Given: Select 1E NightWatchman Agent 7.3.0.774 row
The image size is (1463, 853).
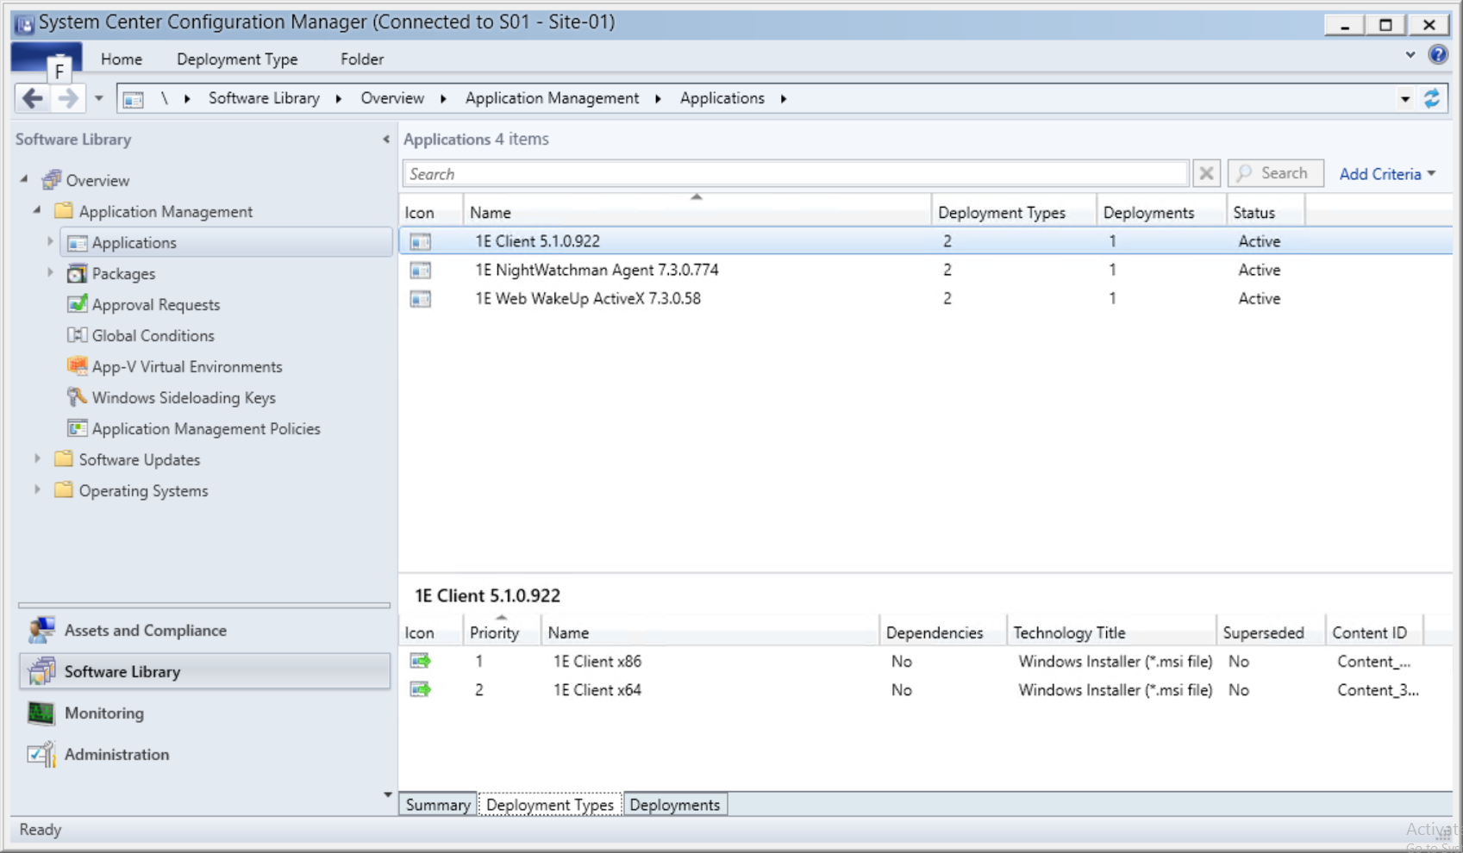Looking at the screenshot, I should point(597,271).
